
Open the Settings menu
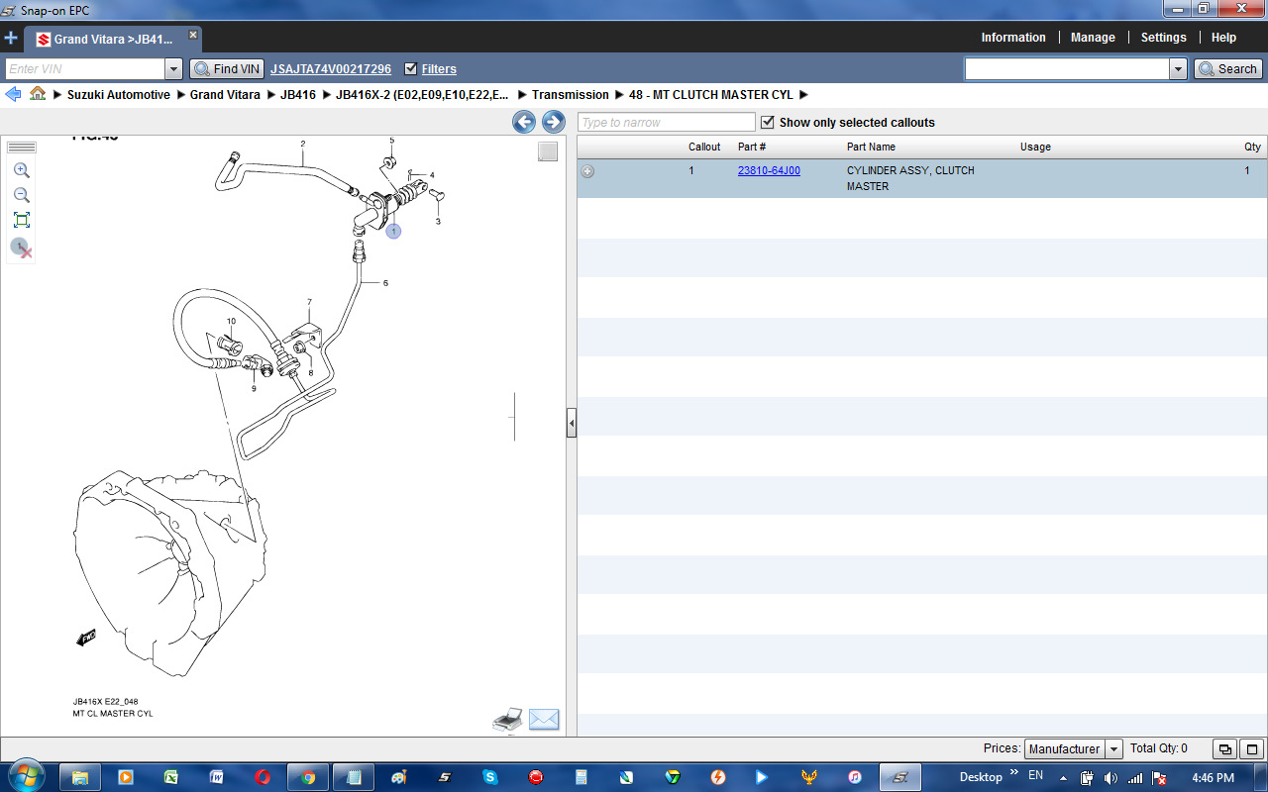1163,38
